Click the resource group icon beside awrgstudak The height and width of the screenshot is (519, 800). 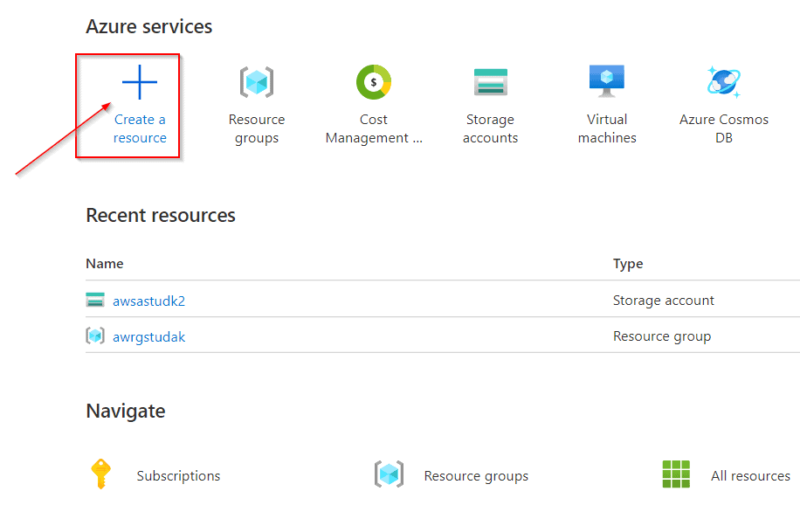pyautogui.click(x=95, y=335)
